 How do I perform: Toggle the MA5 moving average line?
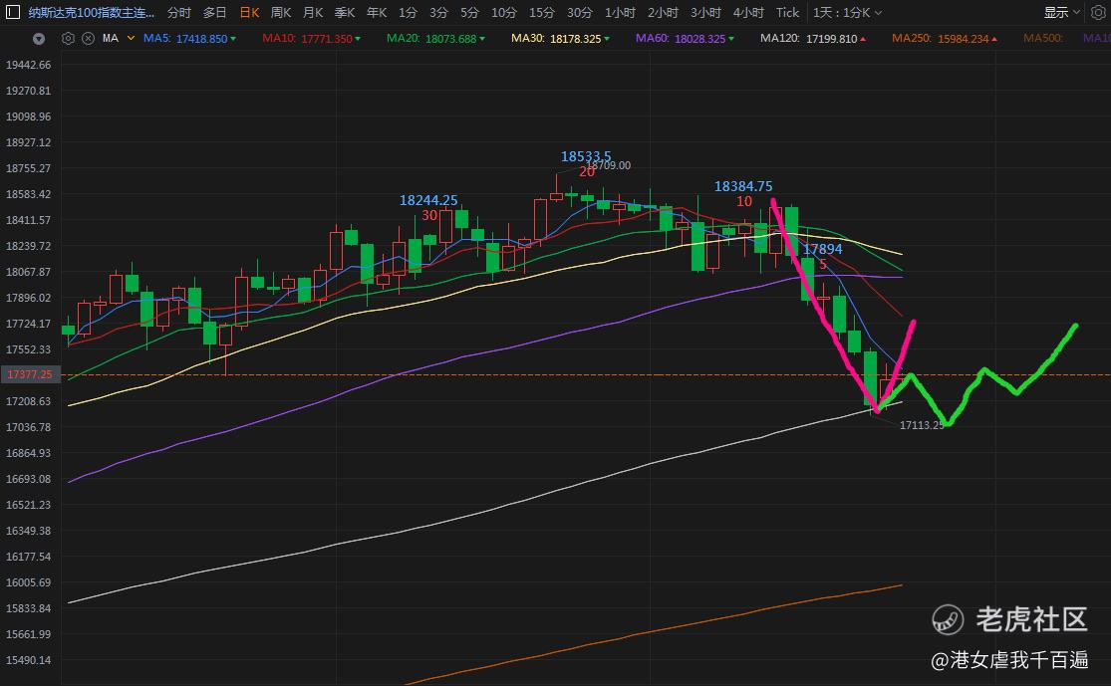(x=190, y=38)
